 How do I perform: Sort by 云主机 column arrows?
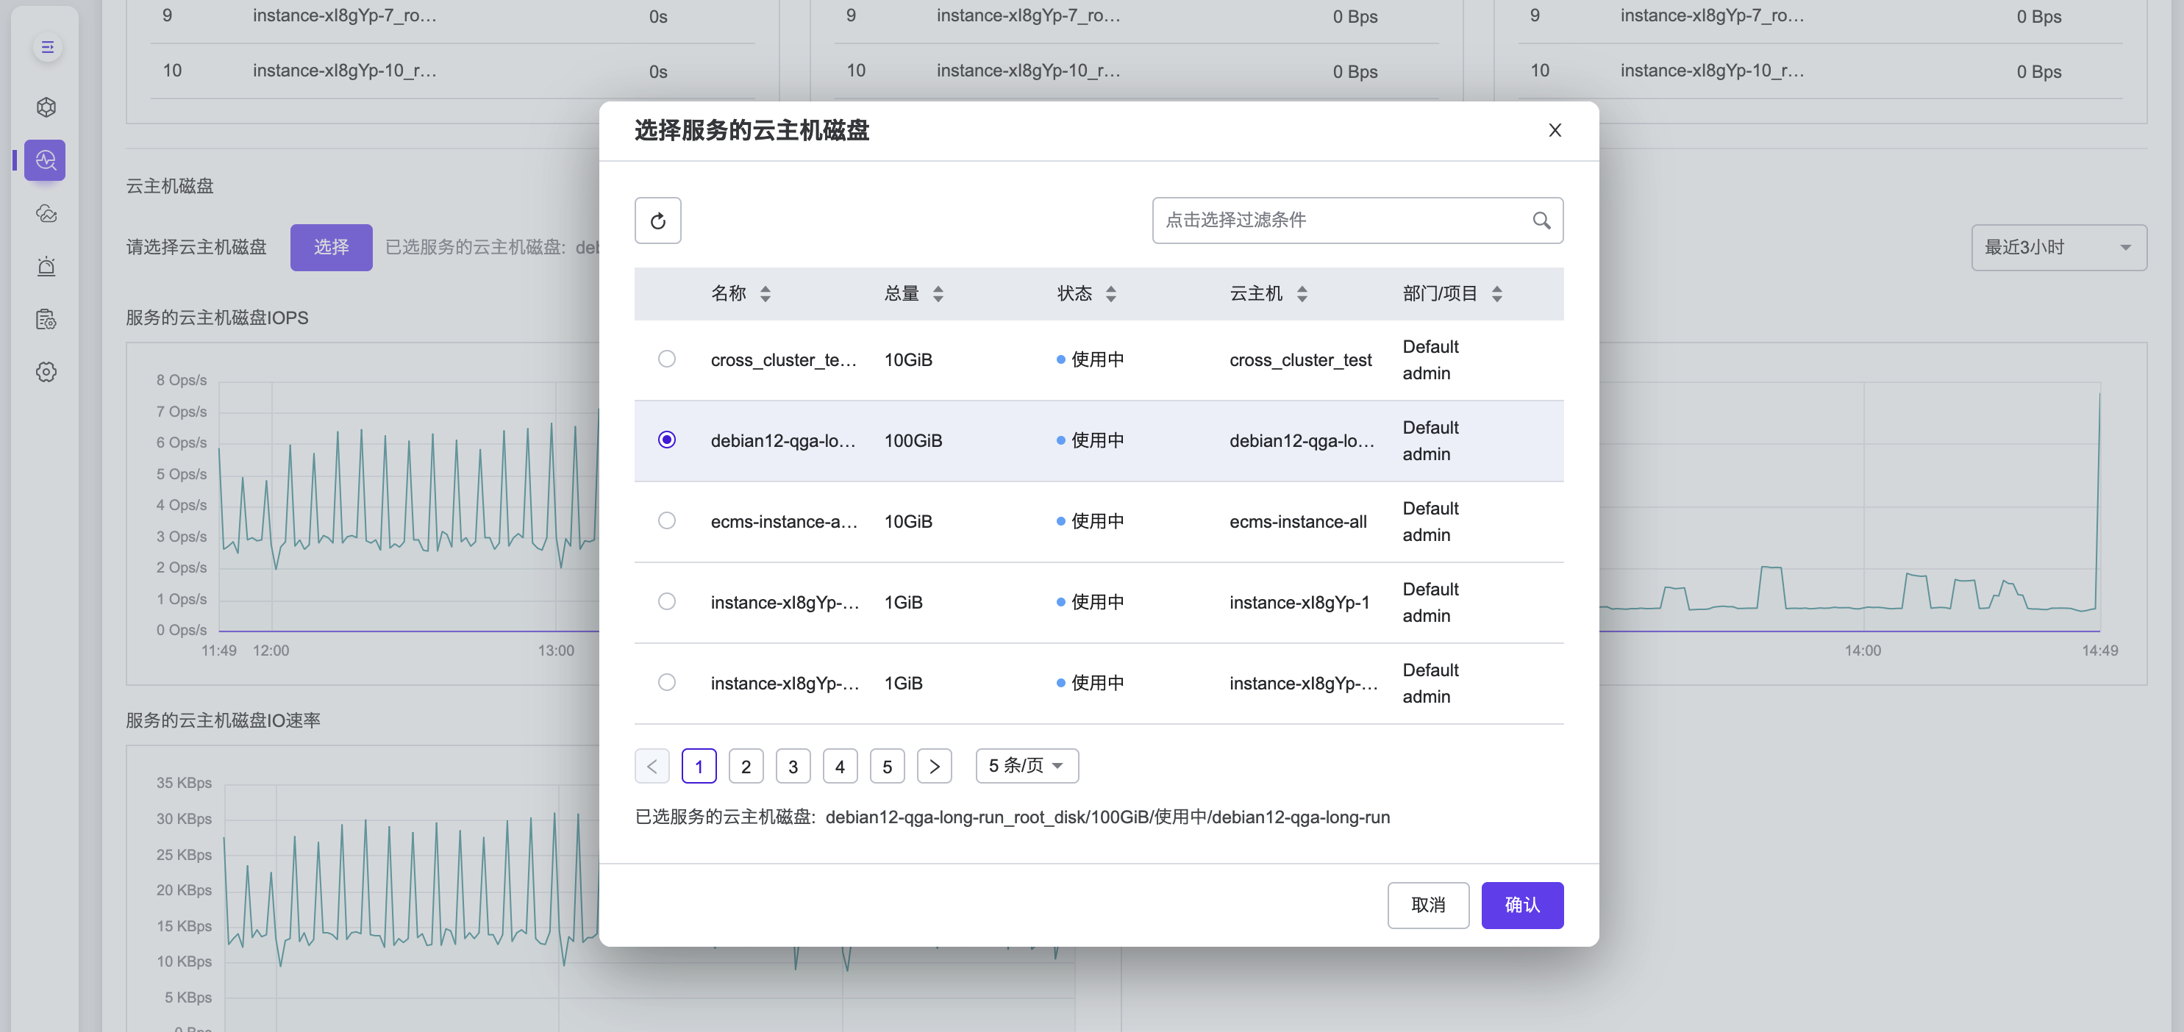1302,294
